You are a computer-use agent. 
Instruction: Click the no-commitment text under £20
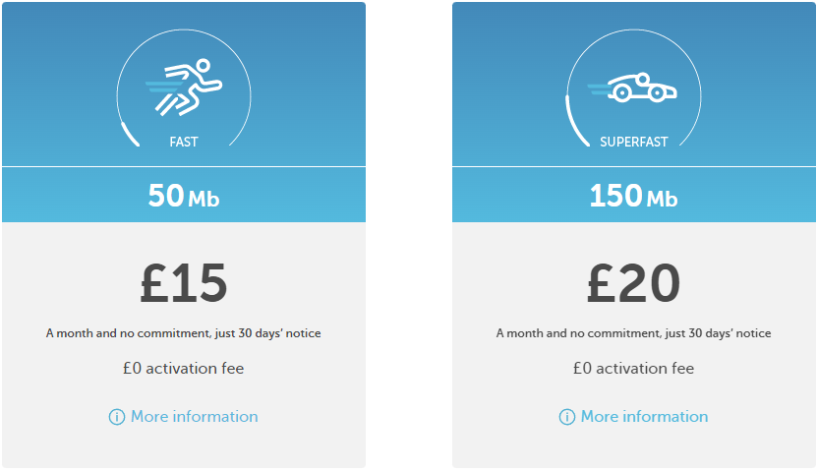point(633,333)
